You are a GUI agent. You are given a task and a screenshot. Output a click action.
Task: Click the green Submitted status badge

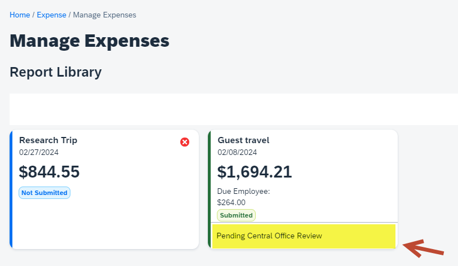click(x=236, y=215)
